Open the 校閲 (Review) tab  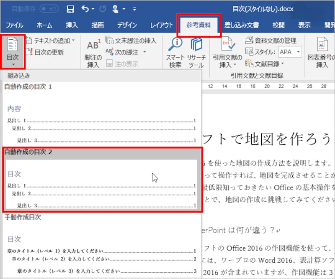click(x=278, y=25)
